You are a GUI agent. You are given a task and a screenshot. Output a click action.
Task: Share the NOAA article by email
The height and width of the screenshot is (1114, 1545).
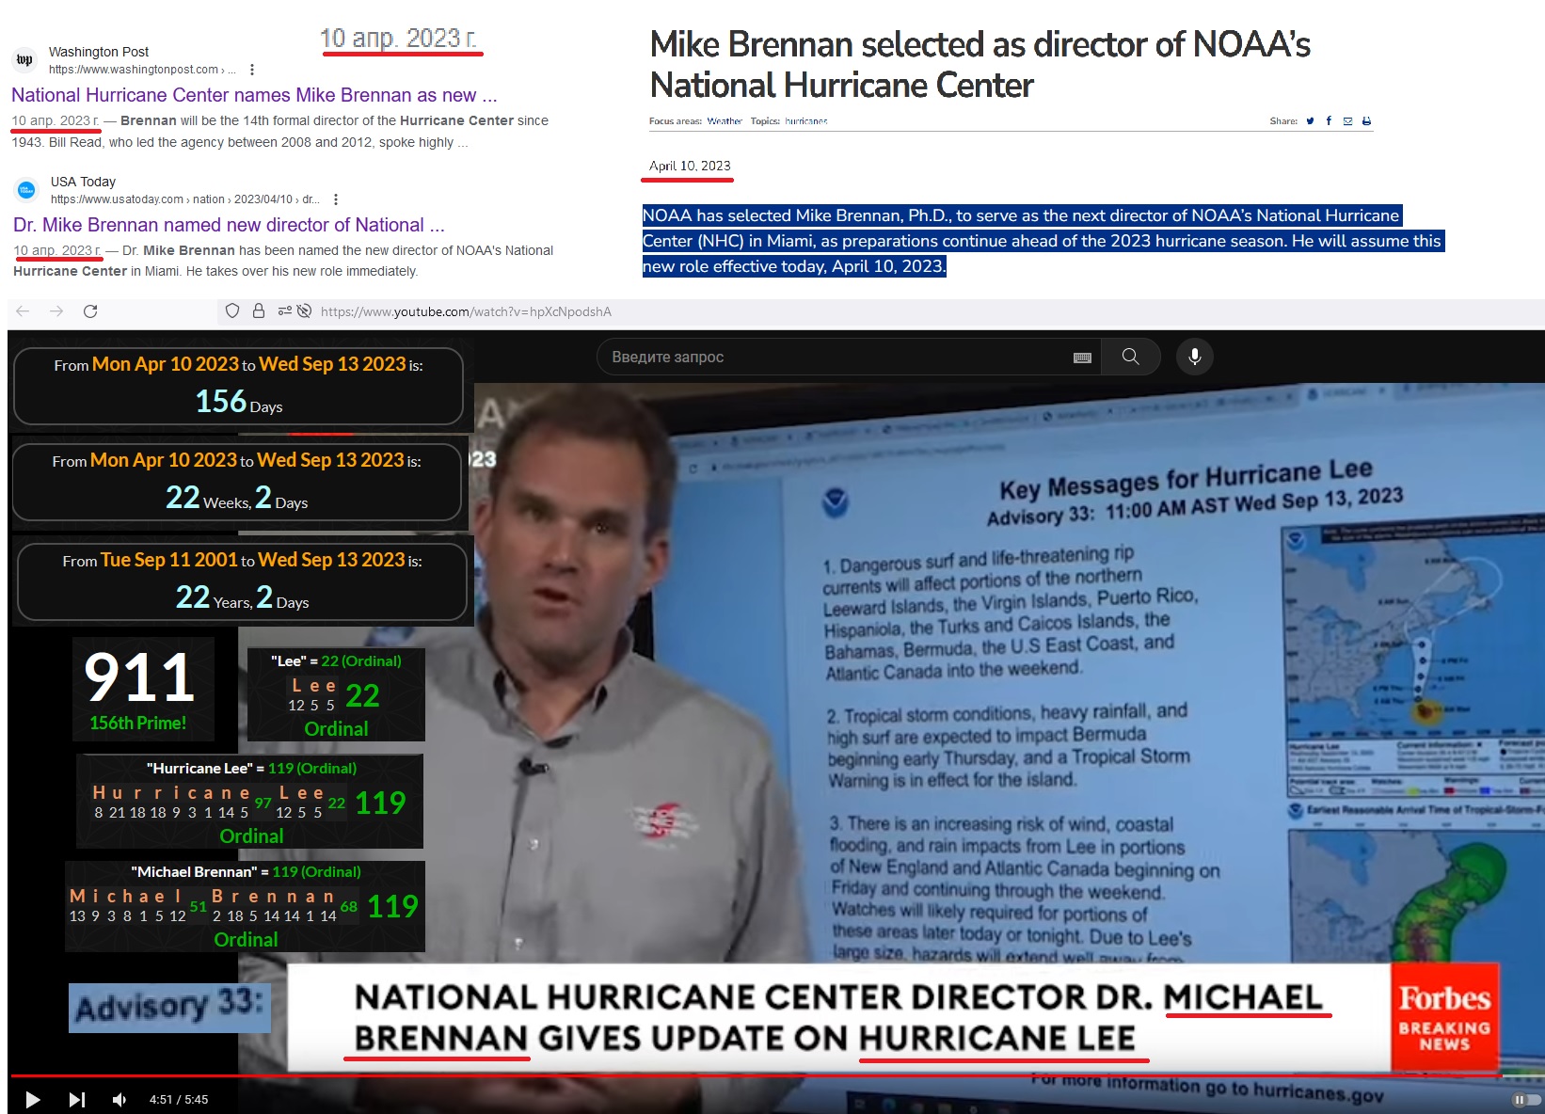pos(1347,121)
